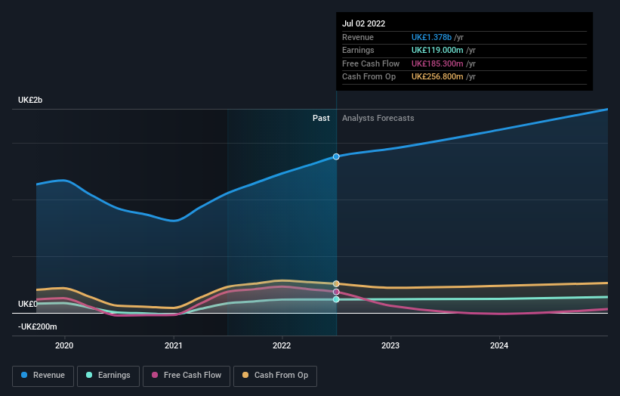Click the UK£0 y-axis label
620x396 pixels.
pos(28,305)
